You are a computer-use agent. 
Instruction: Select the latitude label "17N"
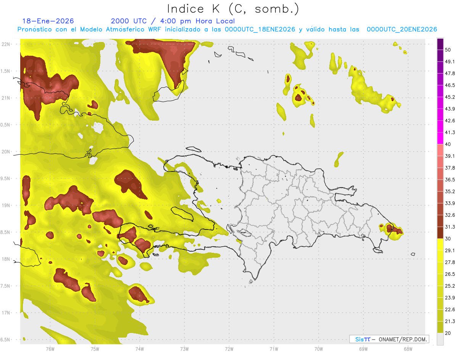[x=6, y=313]
